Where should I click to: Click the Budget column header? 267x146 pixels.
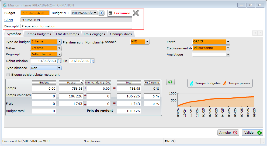[44, 83]
